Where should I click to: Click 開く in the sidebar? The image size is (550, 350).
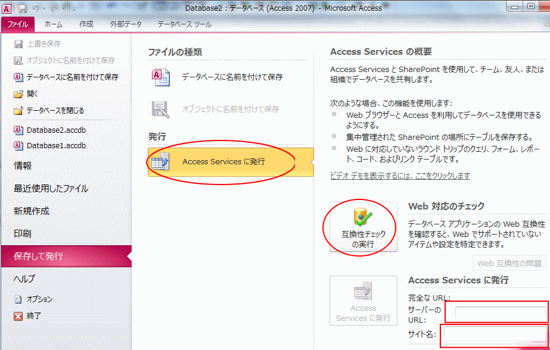point(32,93)
